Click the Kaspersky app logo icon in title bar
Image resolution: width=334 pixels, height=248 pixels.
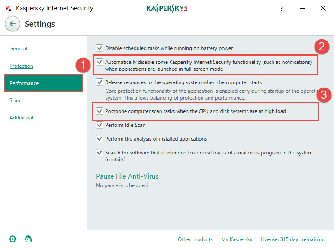[x=8, y=8]
